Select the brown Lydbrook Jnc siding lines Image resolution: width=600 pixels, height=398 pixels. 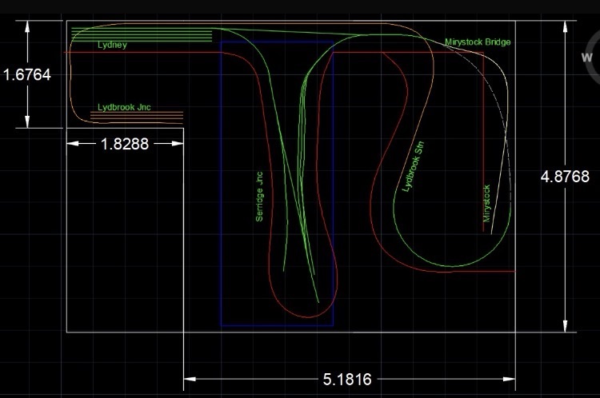click(136, 116)
